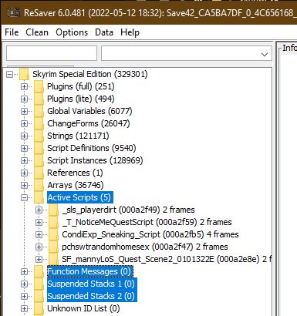Select Script Definitions (9540) row

[92, 148]
